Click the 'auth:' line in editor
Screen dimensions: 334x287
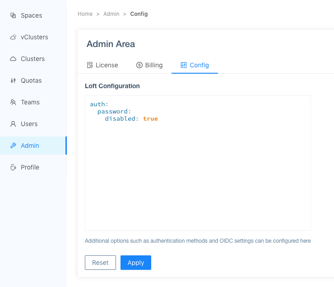pyautogui.click(x=99, y=104)
